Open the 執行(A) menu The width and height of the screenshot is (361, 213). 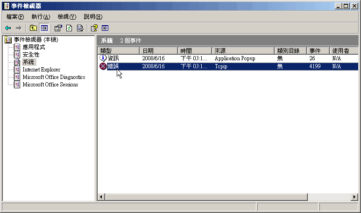(41, 17)
